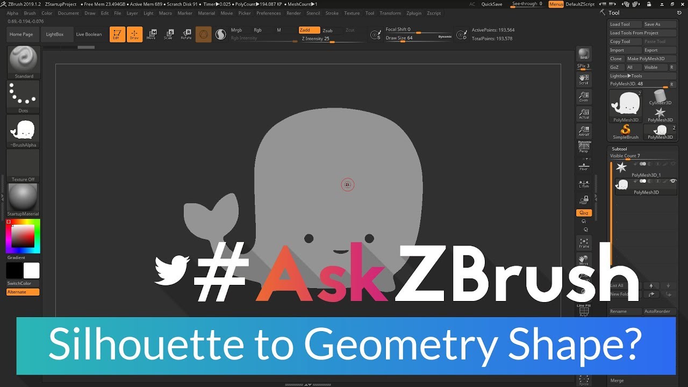Select the Rotate gizmo mode
This screenshot has width=688, height=387.
pos(186,34)
